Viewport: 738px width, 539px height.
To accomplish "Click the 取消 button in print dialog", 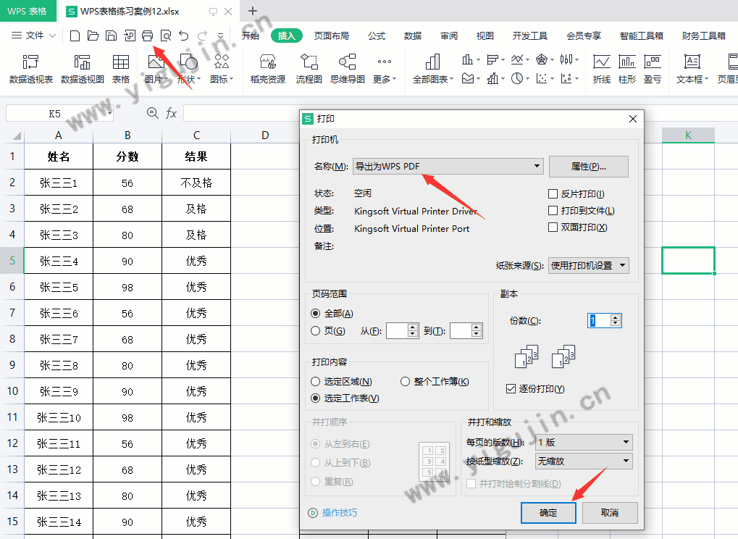I will pos(610,513).
